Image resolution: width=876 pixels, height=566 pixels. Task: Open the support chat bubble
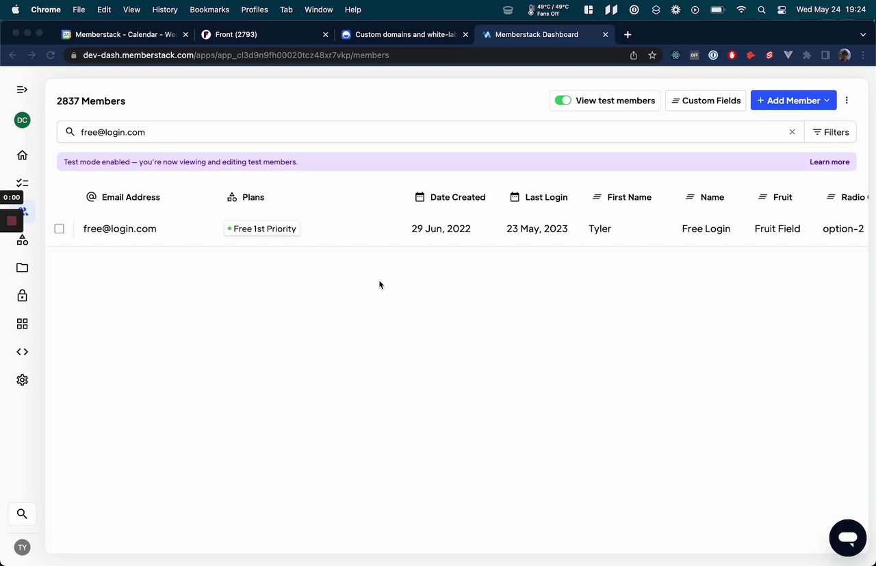click(x=848, y=537)
